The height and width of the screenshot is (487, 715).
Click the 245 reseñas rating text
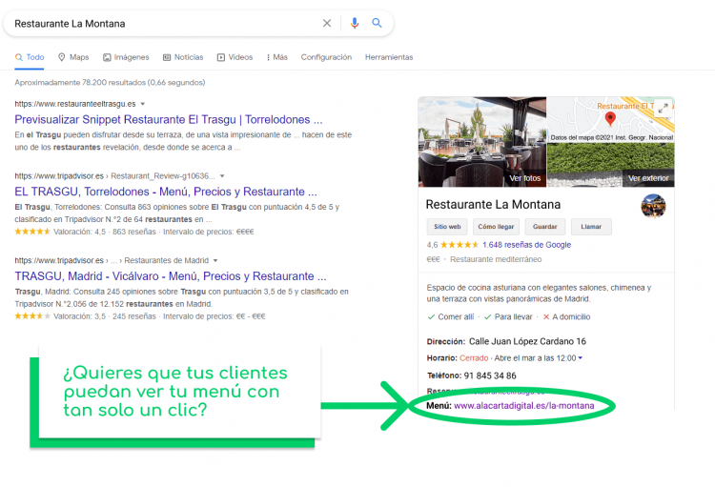pyautogui.click(x=134, y=316)
